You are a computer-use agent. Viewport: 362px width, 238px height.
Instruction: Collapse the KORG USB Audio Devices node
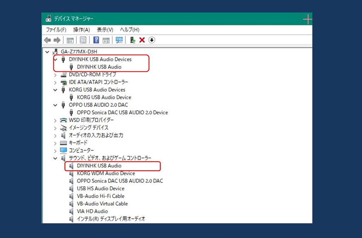tap(55, 90)
